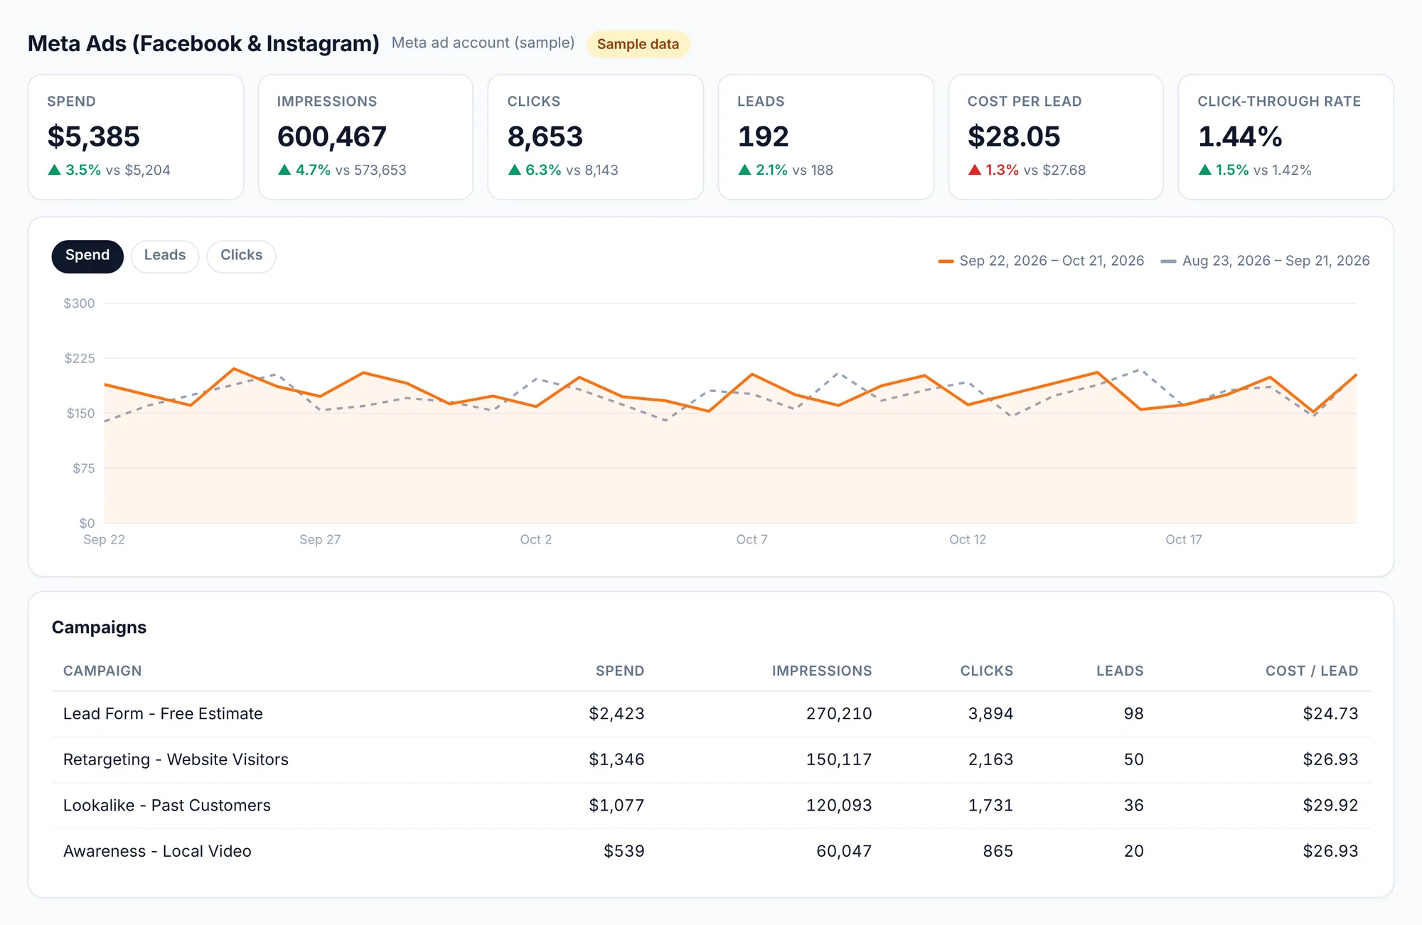Click red up-arrow icon in Cost Per Lead card
Image resolution: width=1422 pixels, height=925 pixels.
point(975,170)
